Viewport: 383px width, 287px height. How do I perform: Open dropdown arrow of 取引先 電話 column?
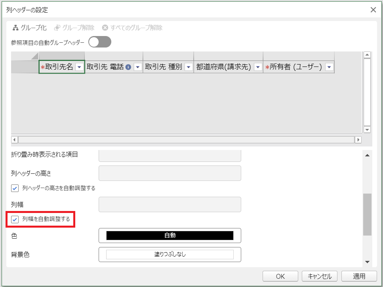click(x=138, y=67)
